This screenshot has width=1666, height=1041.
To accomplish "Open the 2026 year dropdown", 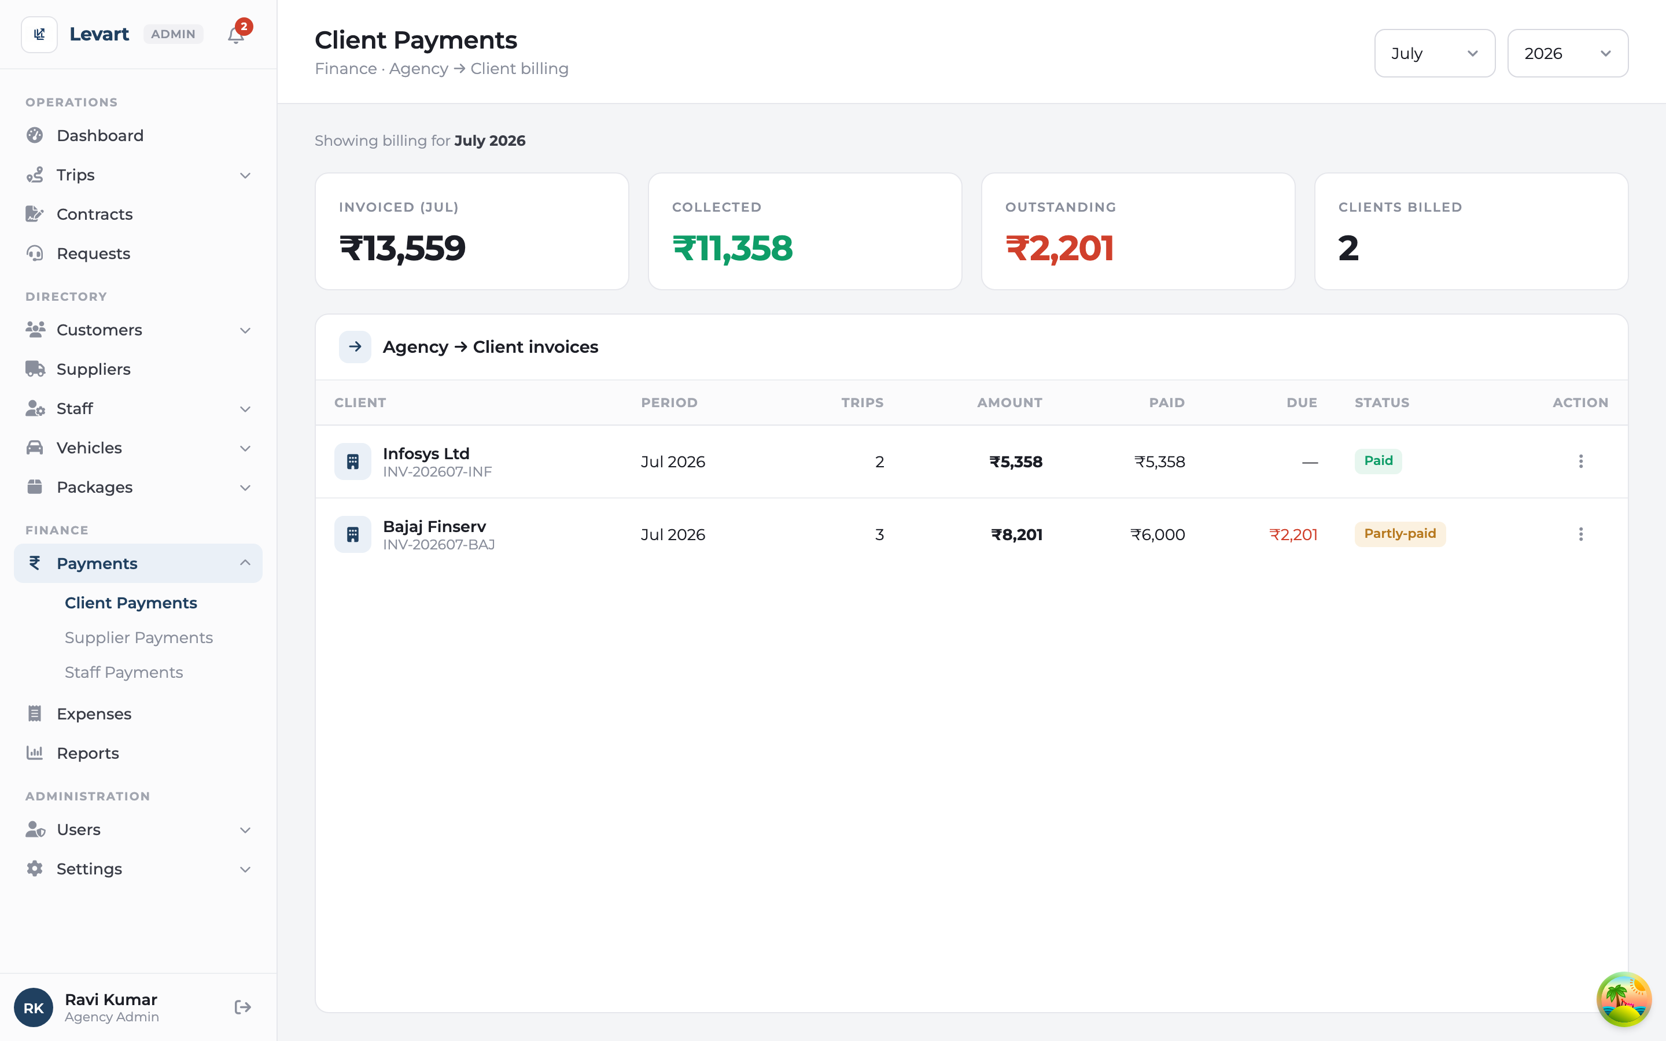I will coord(1568,53).
